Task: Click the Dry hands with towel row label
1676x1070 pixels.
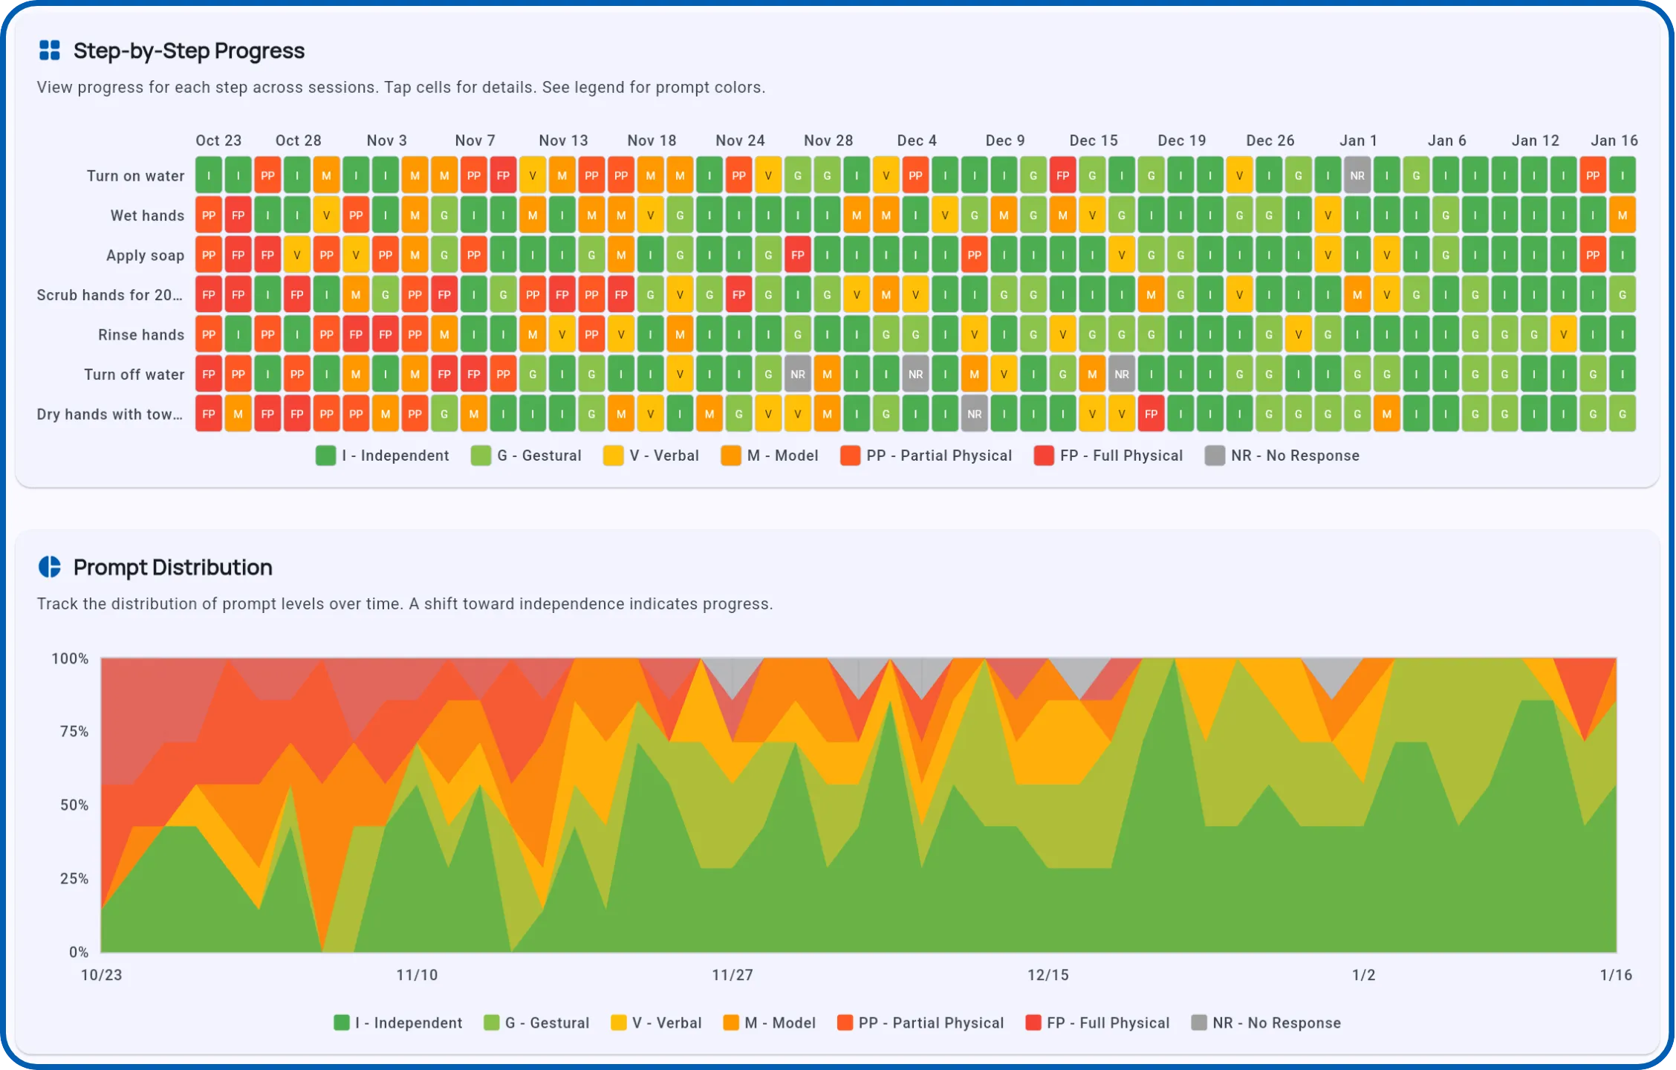Action: tap(108, 414)
